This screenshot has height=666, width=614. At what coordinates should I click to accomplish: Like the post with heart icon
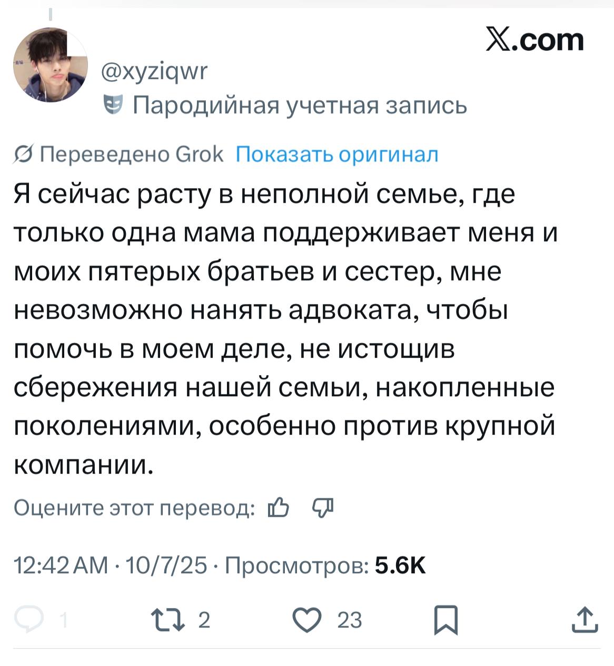(x=306, y=619)
